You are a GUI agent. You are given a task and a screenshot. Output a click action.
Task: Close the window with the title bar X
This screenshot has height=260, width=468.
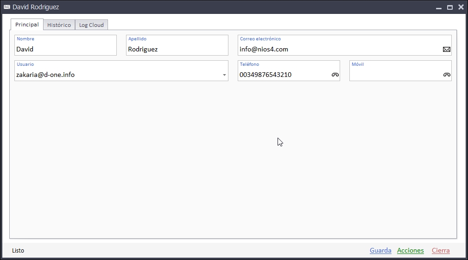[461, 7]
